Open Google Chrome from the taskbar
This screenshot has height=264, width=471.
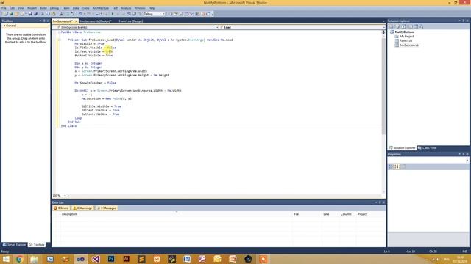(x=20, y=259)
